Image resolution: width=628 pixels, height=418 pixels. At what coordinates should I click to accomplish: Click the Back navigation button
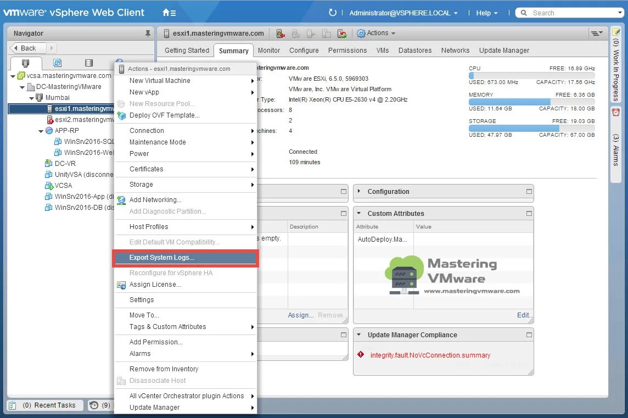click(x=27, y=48)
